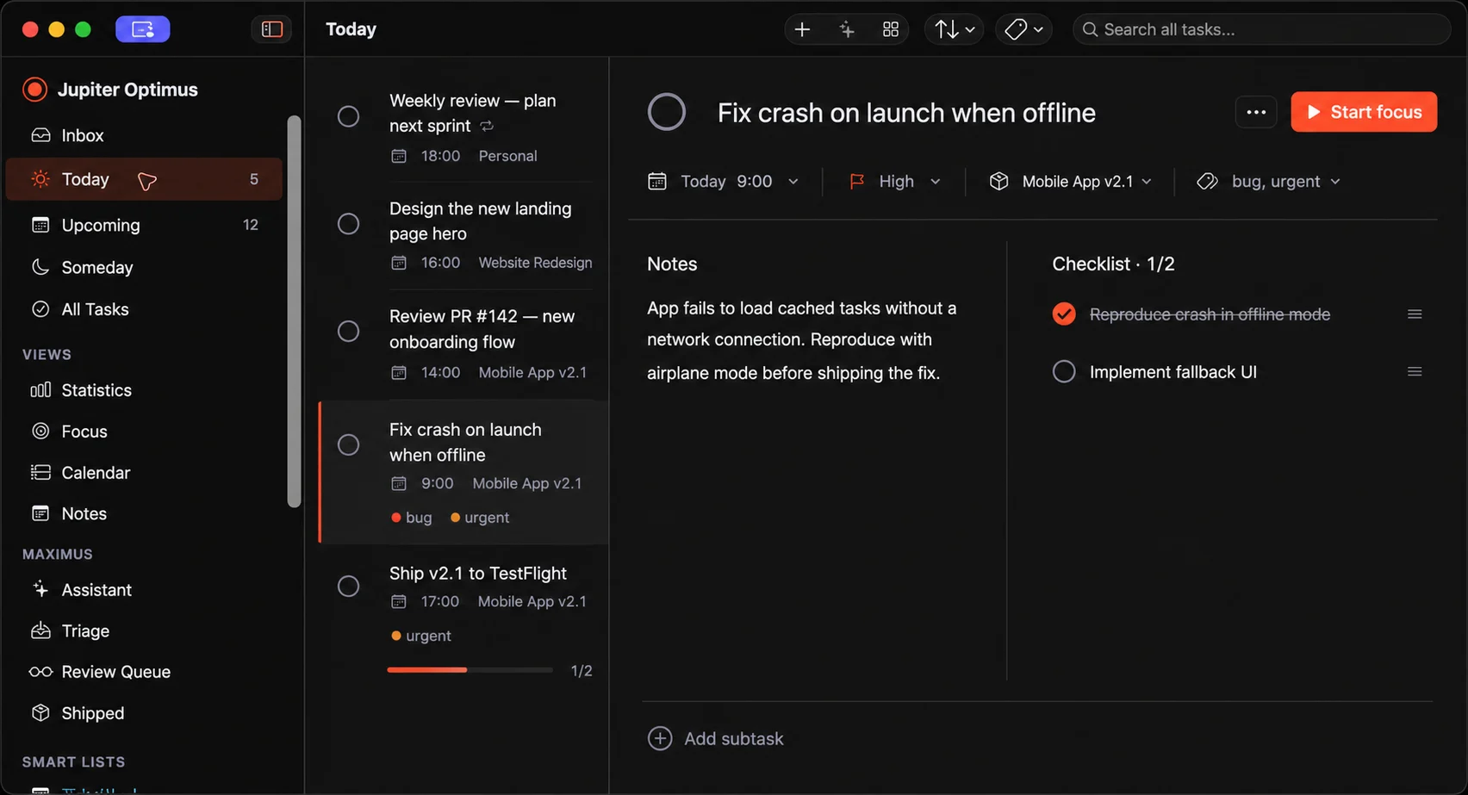Open All Tasks in the sidebar

point(144,309)
